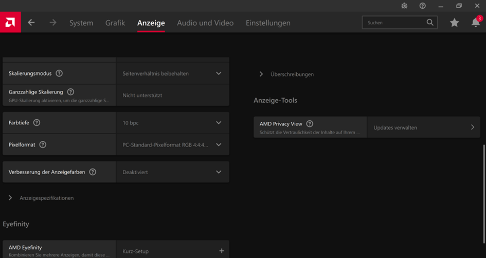This screenshot has width=486, height=258.
Task: Click the Suchen search field
Action: [x=400, y=22]
